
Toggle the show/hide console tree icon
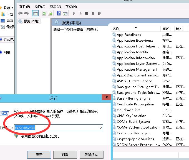[36, 13]
